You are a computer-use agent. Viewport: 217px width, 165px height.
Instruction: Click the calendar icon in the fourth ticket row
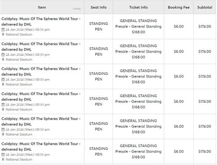pos(3,105)
